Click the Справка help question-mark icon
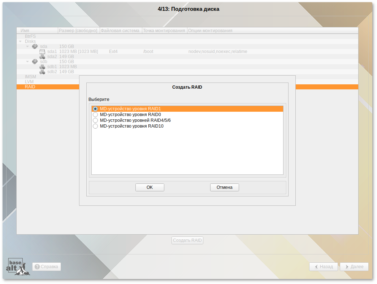The width and height of the screenshot is (377, 284). 37,267
